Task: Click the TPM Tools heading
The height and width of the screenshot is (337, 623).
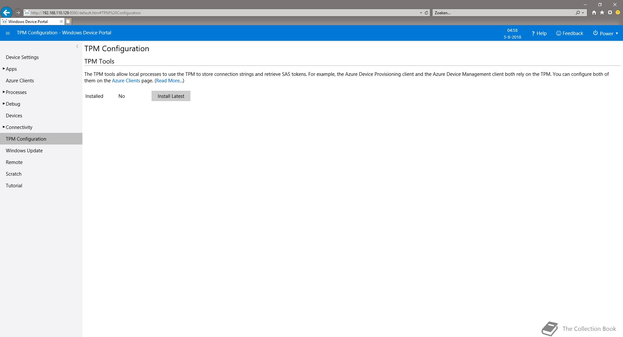Action: (x=99, y=61)
